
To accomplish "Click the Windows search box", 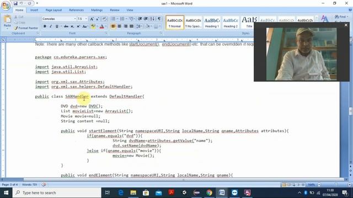I will (x=57, y=193).
